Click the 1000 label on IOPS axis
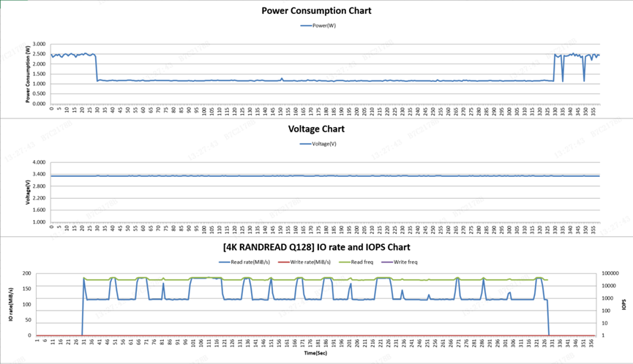The width and height of the screenshot is (633, 364). (x=608, y=298)
